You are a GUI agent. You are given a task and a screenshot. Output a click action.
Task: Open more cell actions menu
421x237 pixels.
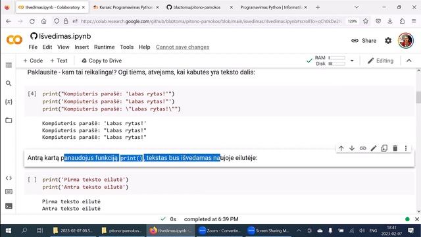click(x=406, y=148)
